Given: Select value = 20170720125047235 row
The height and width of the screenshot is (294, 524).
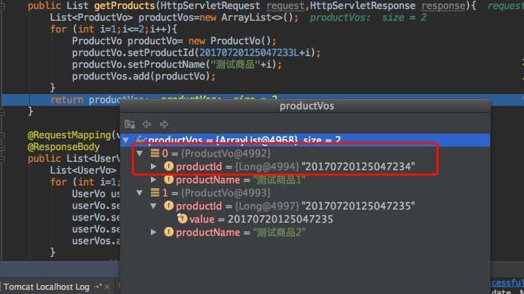Looking at the screenshot, I should click(305, 219).
